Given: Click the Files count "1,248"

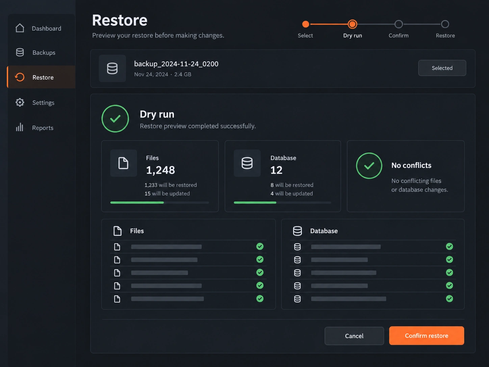Looking at the screenshot, I should coord(160,170).
